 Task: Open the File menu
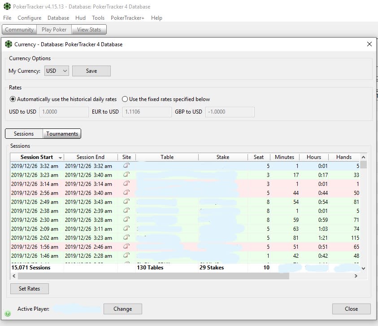pos(7,18)
